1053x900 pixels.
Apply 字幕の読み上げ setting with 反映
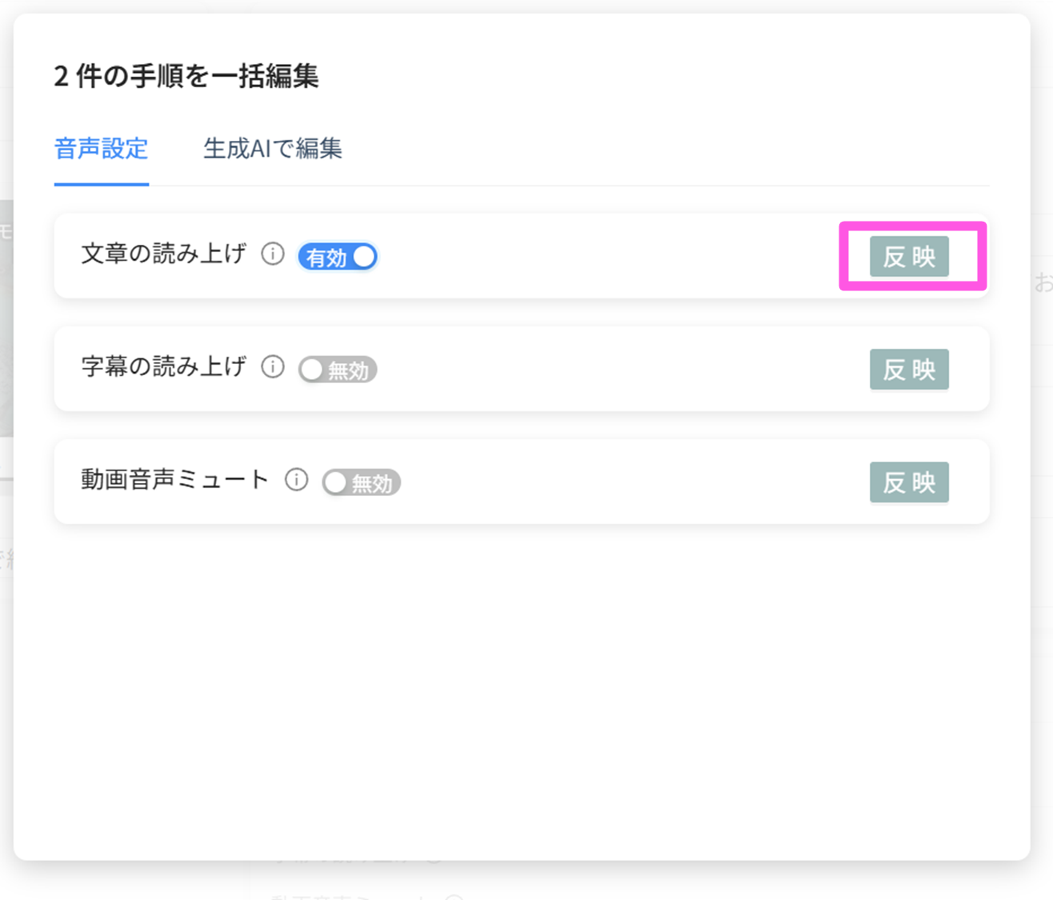click(x=909, y=370)
